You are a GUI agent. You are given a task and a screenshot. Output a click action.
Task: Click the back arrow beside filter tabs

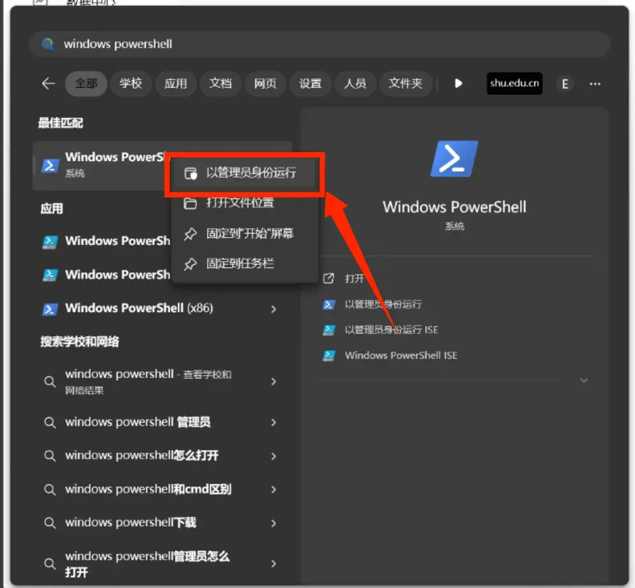tap(48, 84)
